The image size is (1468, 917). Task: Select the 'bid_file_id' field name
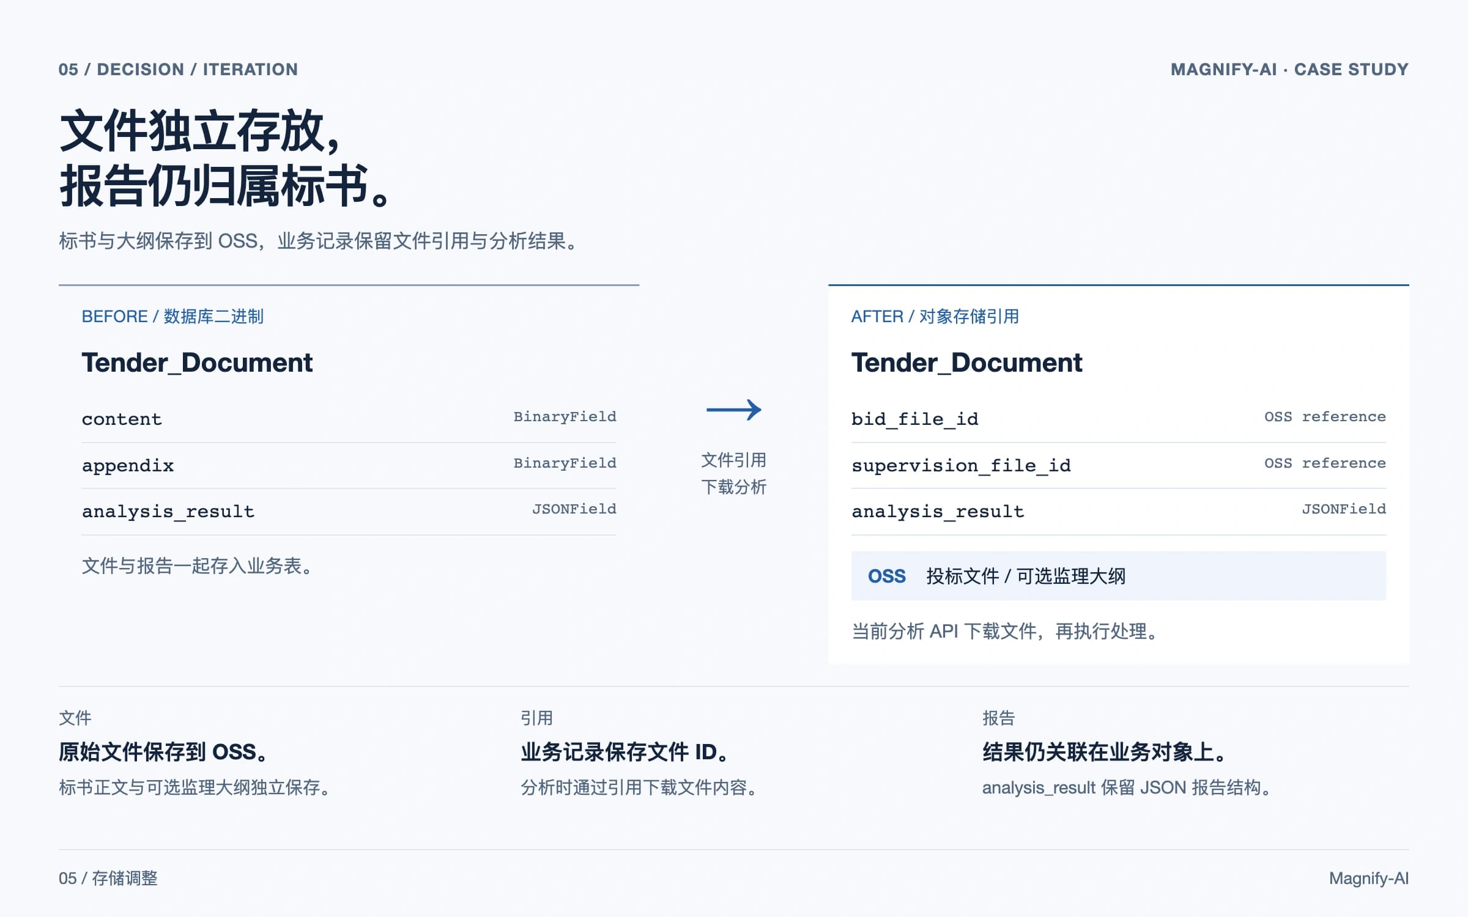click(914, 419)
